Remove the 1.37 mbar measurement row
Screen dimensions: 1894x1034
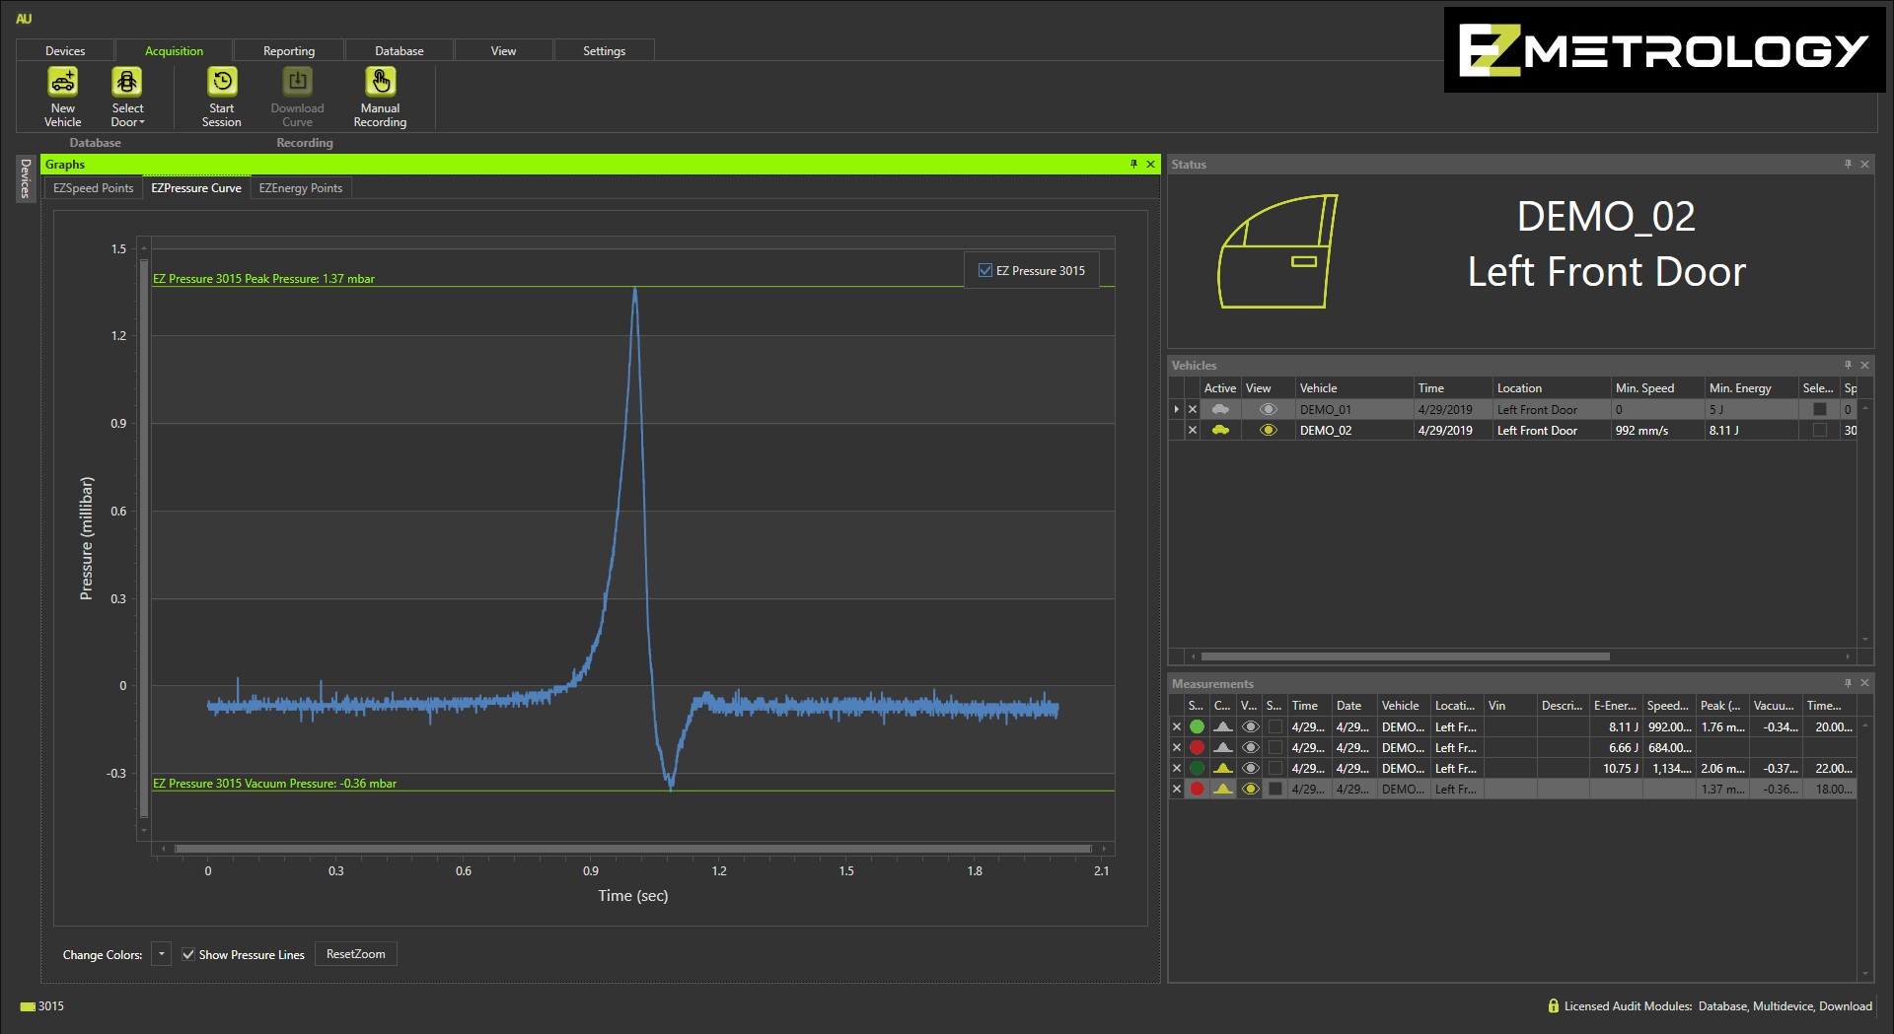click(1176, 789)
